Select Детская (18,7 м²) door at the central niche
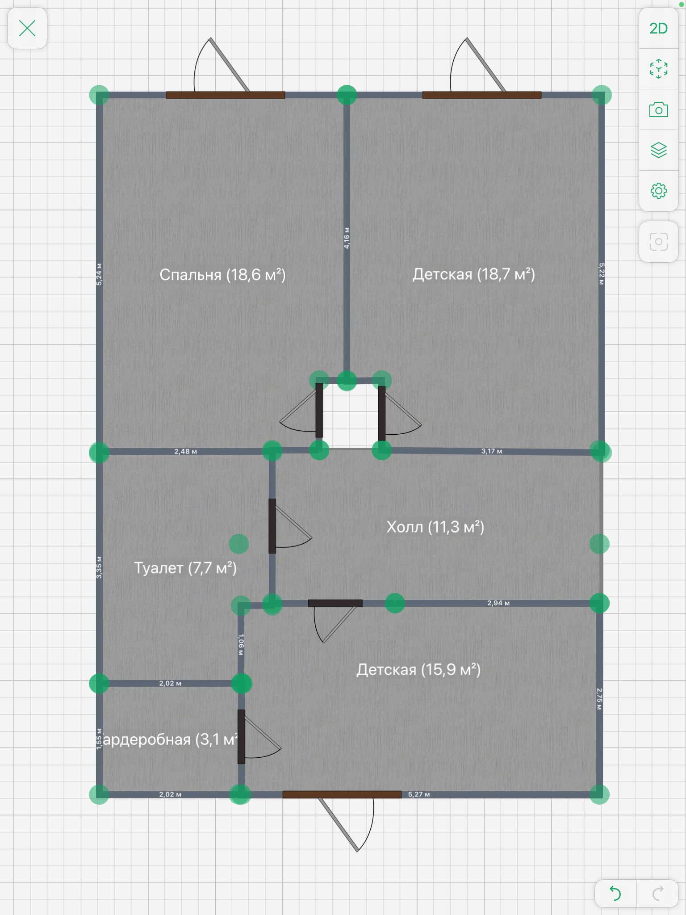686x915 pixels. tap(382, 414)
